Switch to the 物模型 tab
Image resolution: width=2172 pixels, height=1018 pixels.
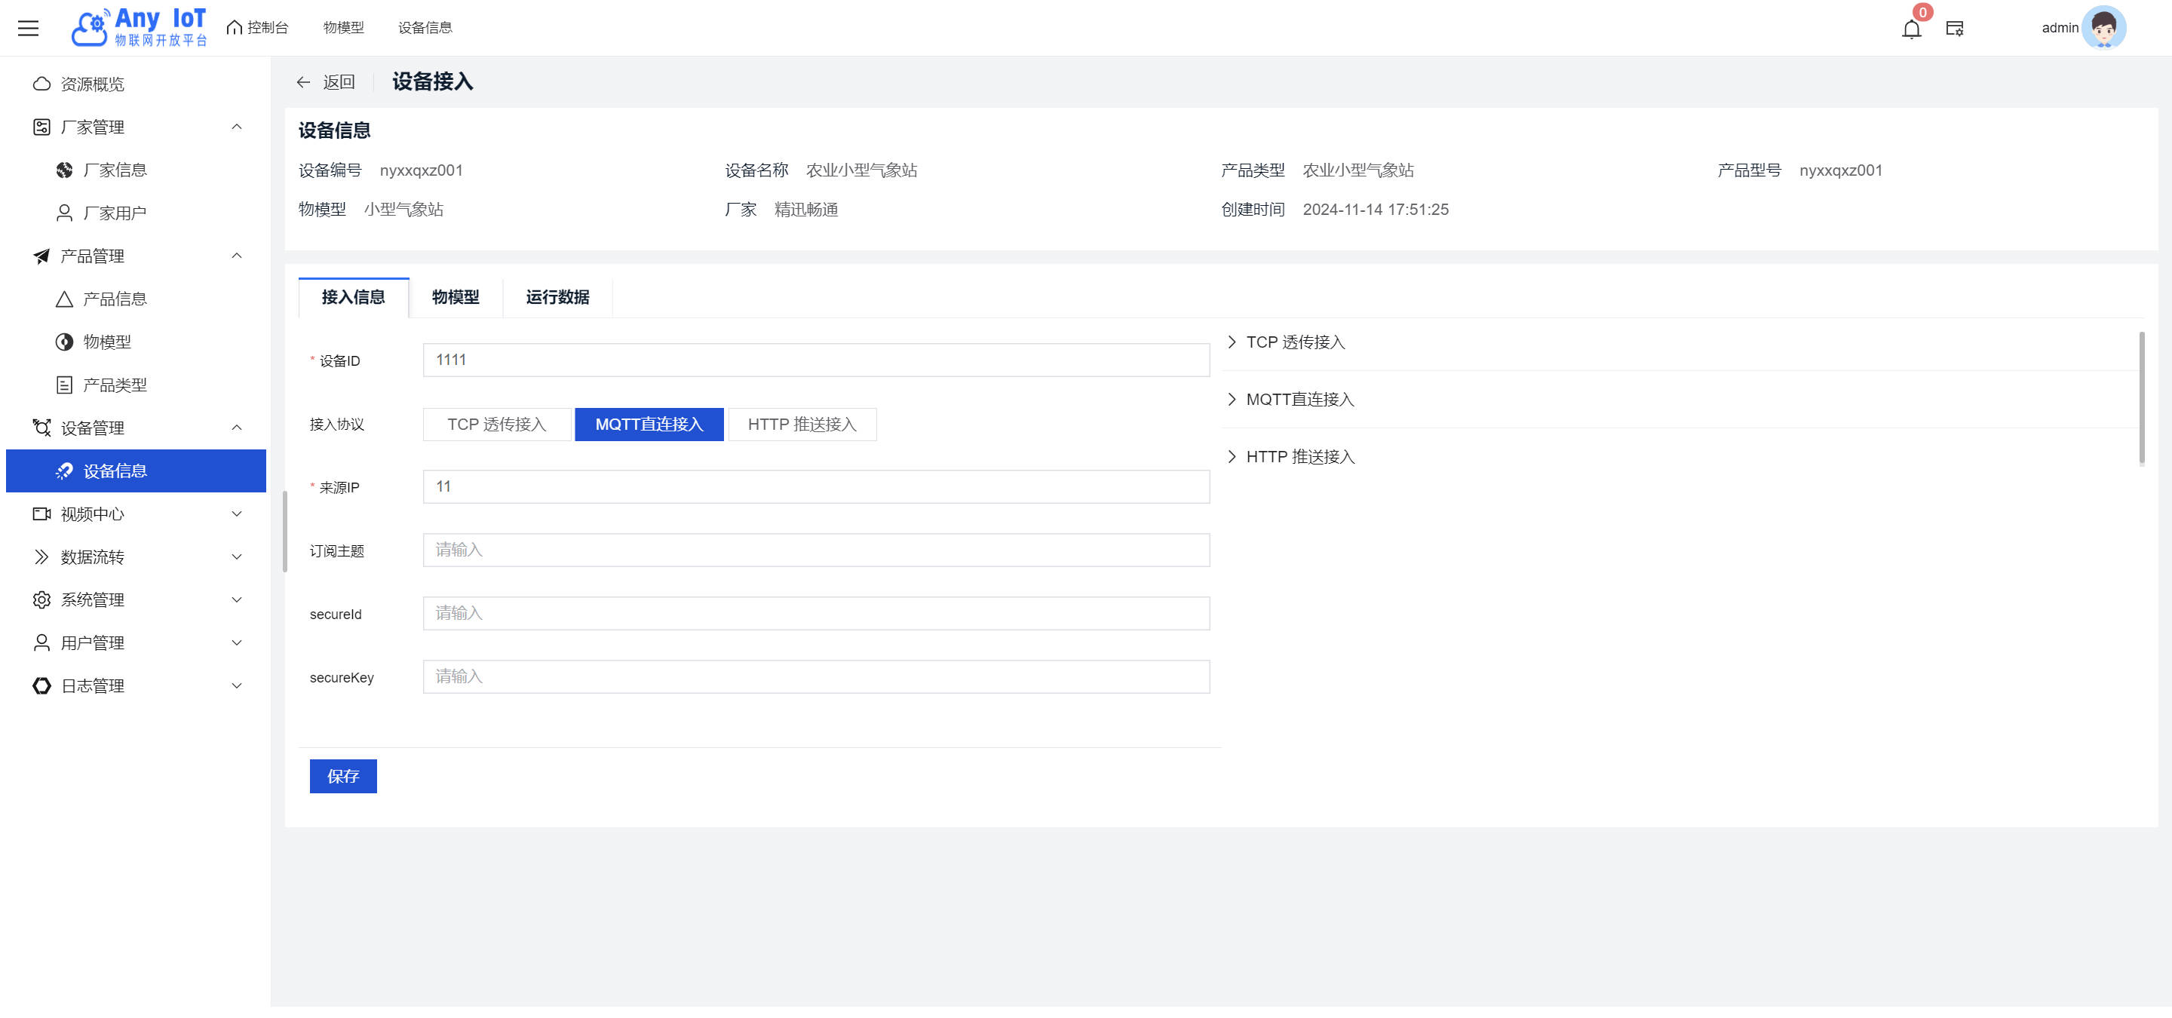pyautogui.click(x=456, y=297)
